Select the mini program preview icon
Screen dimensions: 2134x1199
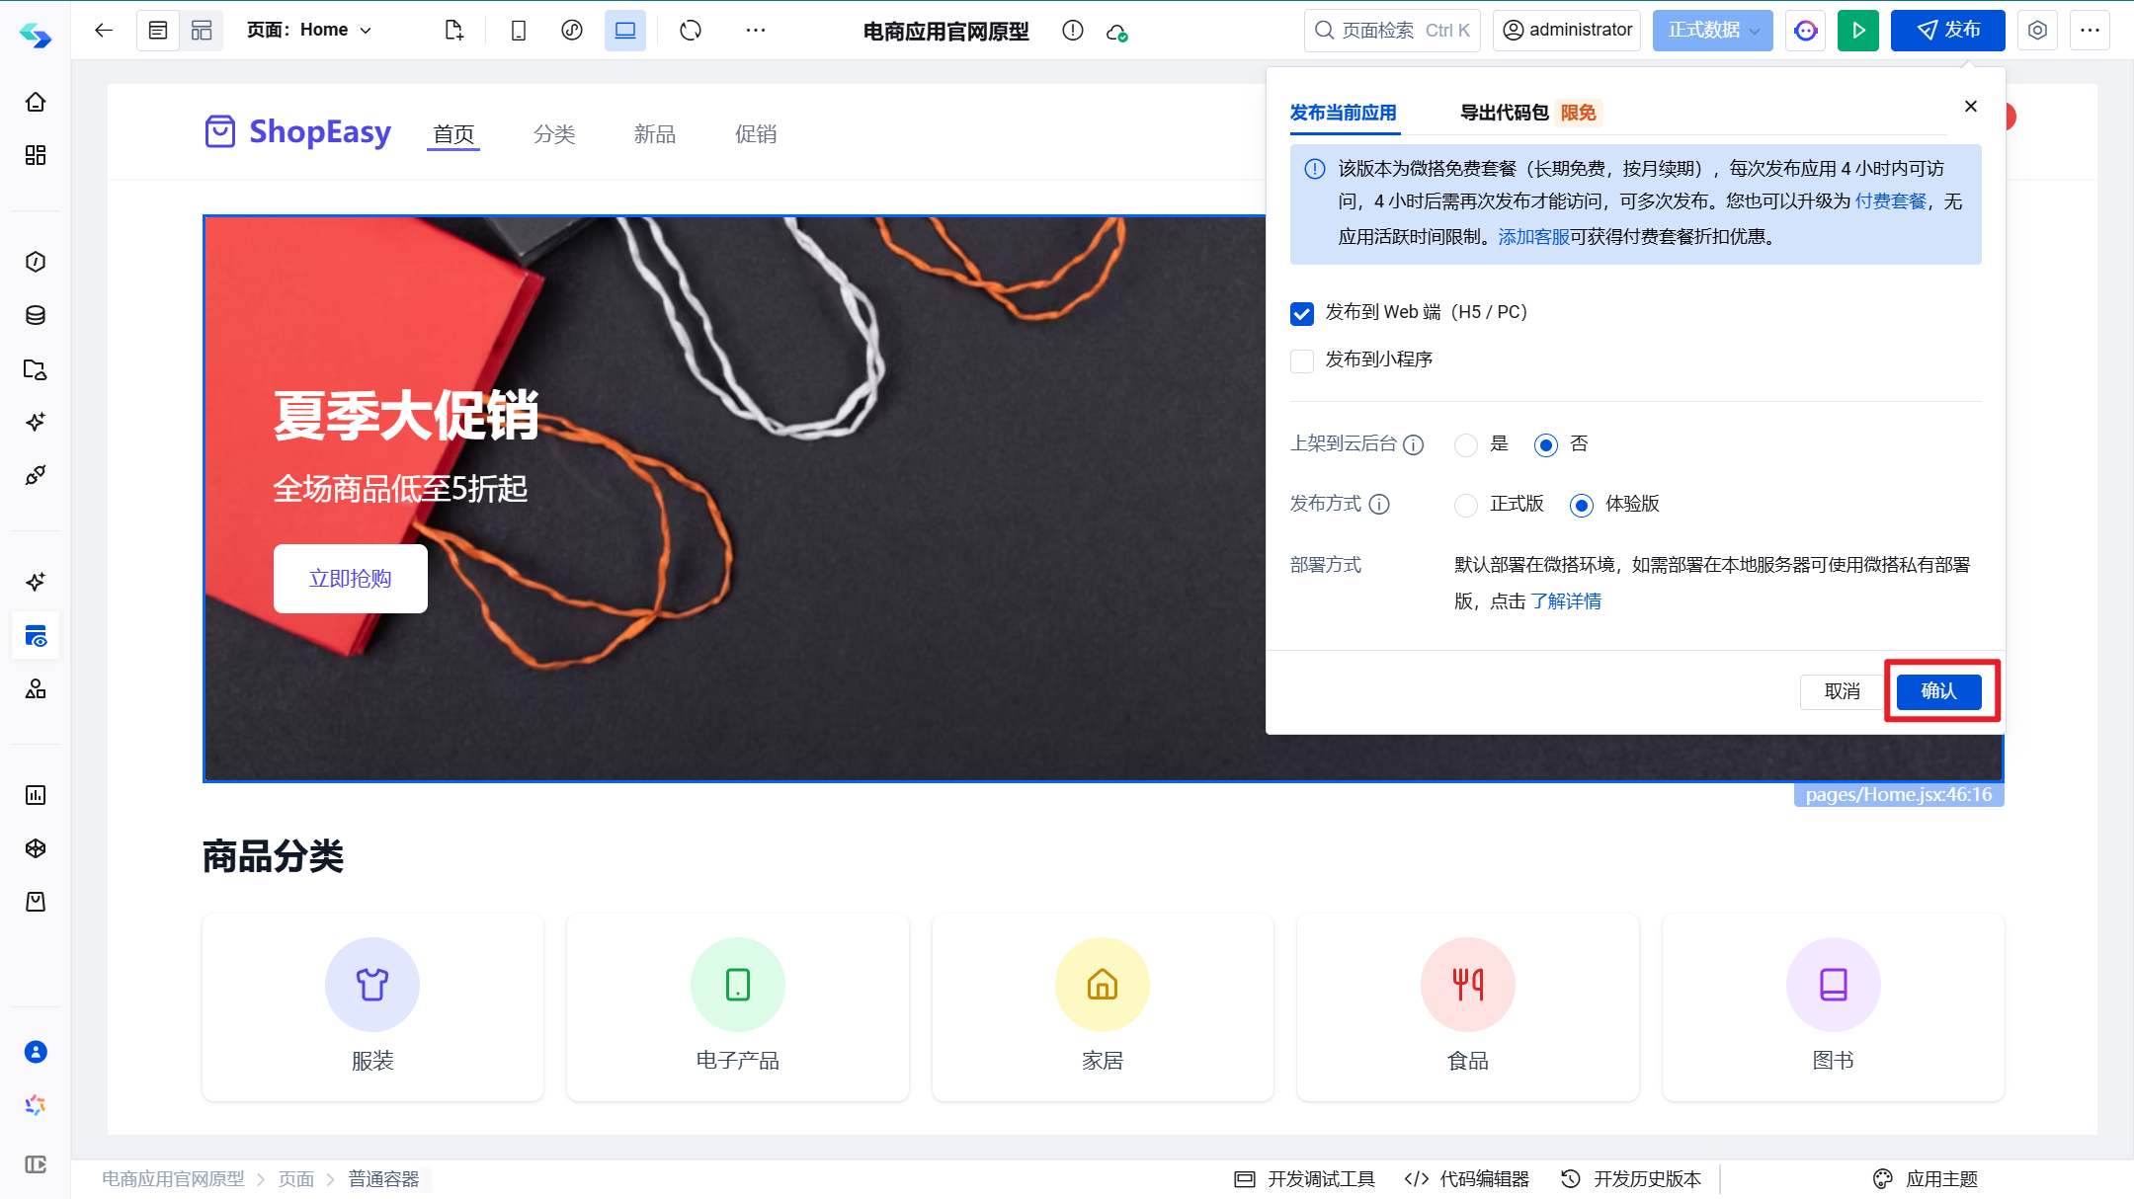[x=572, y=31]
